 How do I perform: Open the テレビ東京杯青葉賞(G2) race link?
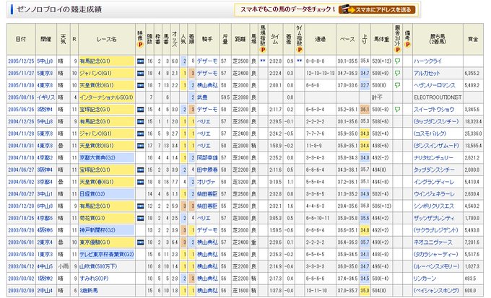tap(107, 254)
